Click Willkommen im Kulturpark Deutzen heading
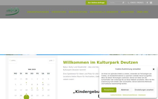Image resolution: width=158 pixels, height=99 pixels. click(x=101, y=62)
